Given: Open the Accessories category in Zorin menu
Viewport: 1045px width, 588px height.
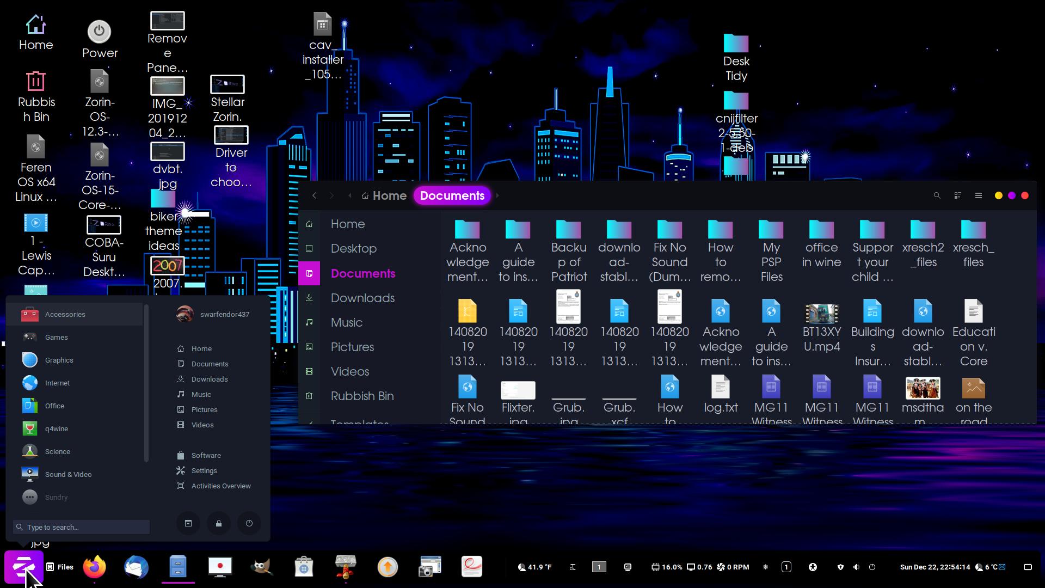Looking at the screenshot, I should (65, 314).
